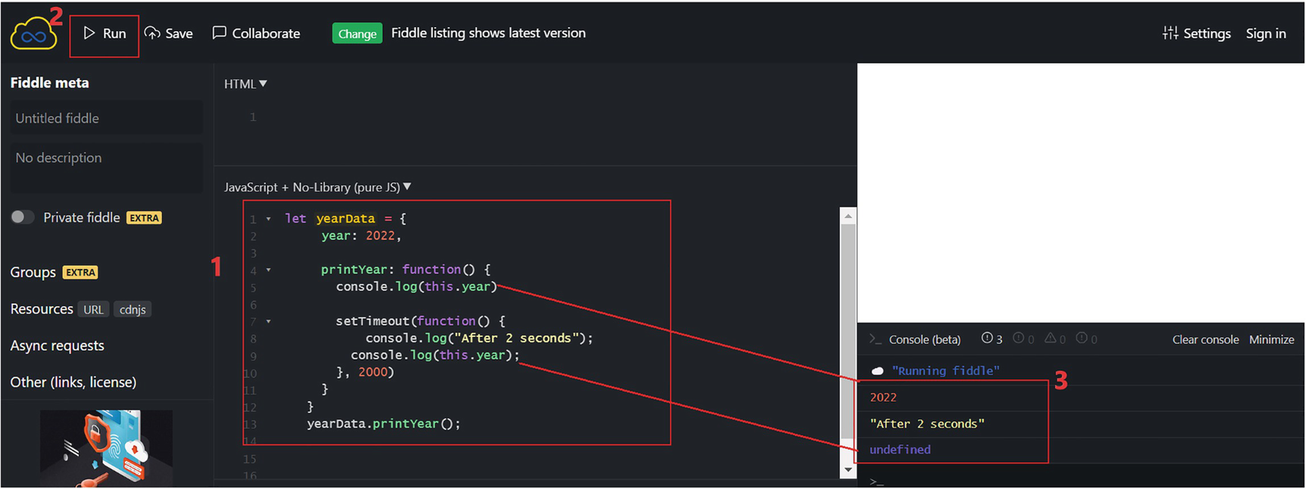Screen dimensions: 1306x489
Task: Run the fiddle code
Action: coord(104,33)
